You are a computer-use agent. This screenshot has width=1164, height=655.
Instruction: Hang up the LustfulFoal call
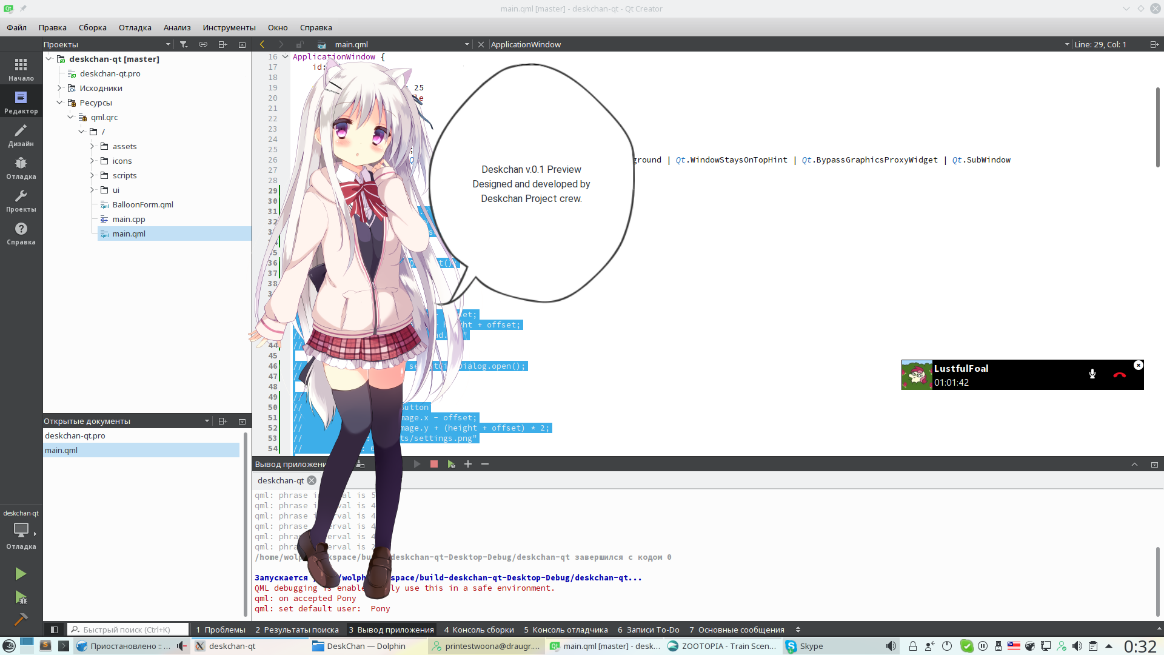tap(1120, 375)
